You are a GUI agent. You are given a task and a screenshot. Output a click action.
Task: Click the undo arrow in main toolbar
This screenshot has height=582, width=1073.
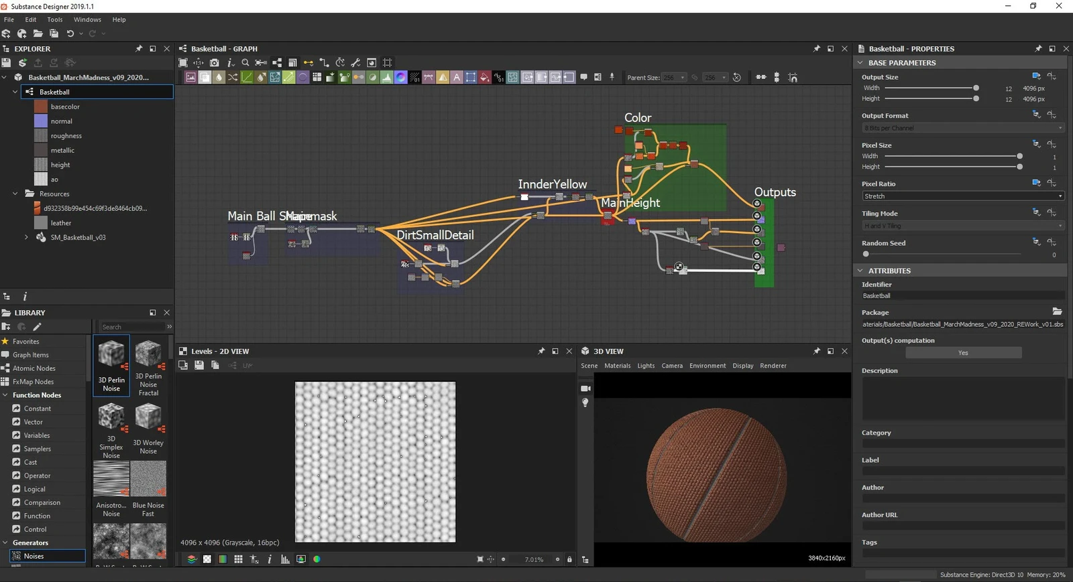(x=70, y=33)
